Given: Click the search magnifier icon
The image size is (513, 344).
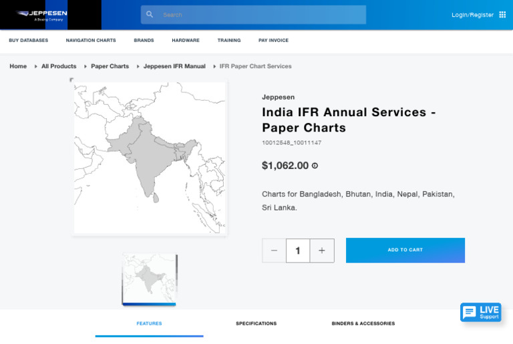Looking at the screenshot, I should coord(150,15).
